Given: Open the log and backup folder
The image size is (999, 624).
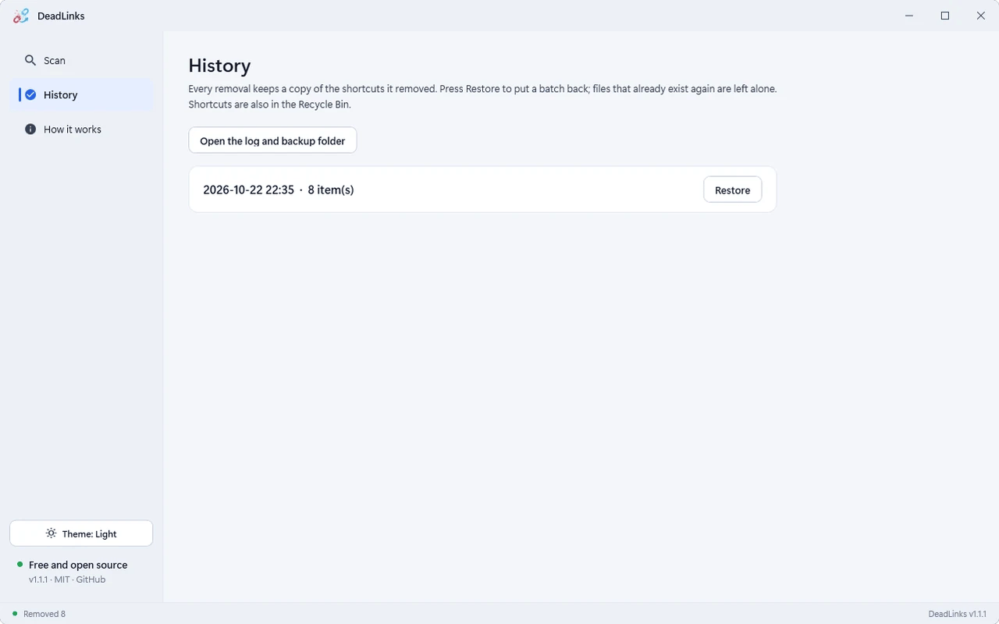Looking at the screenshot, I should click(x=272, y=140).
